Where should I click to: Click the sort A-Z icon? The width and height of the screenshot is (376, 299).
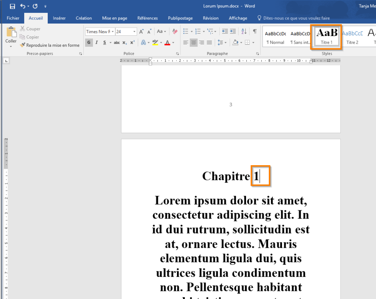click(x=244, y=32)
